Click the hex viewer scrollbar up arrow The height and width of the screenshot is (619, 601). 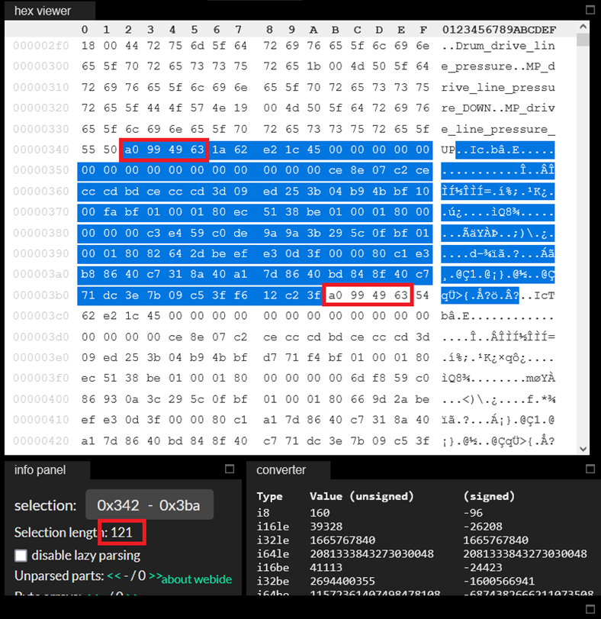click(x=583, y=27)
